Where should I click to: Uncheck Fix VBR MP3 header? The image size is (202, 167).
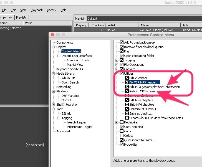(127, 82)
